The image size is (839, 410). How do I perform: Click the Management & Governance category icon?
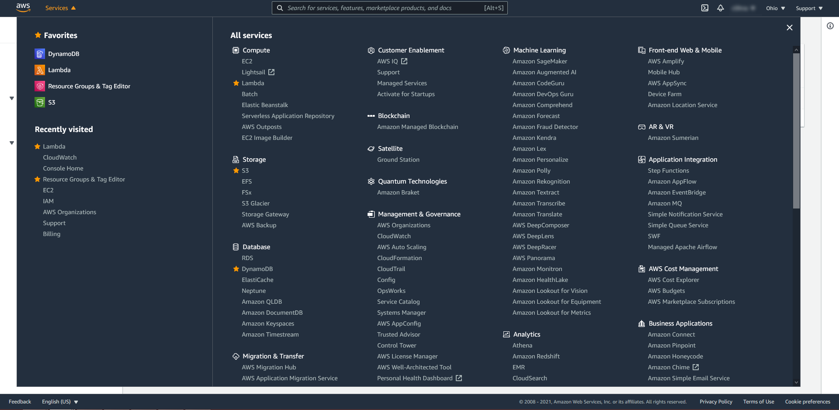tap(371, 214)
